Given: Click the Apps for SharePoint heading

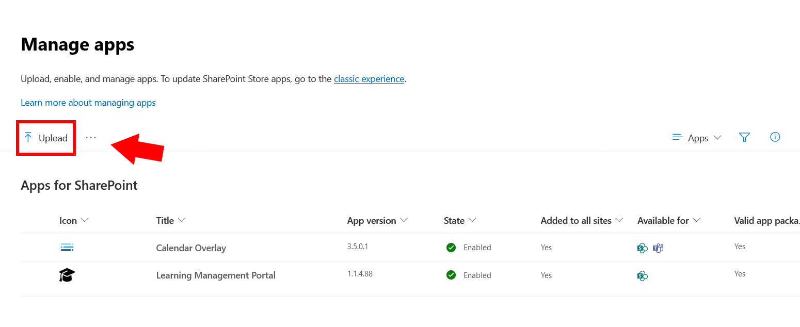Looking at the screenshot, I should click(x=79, y=185).
